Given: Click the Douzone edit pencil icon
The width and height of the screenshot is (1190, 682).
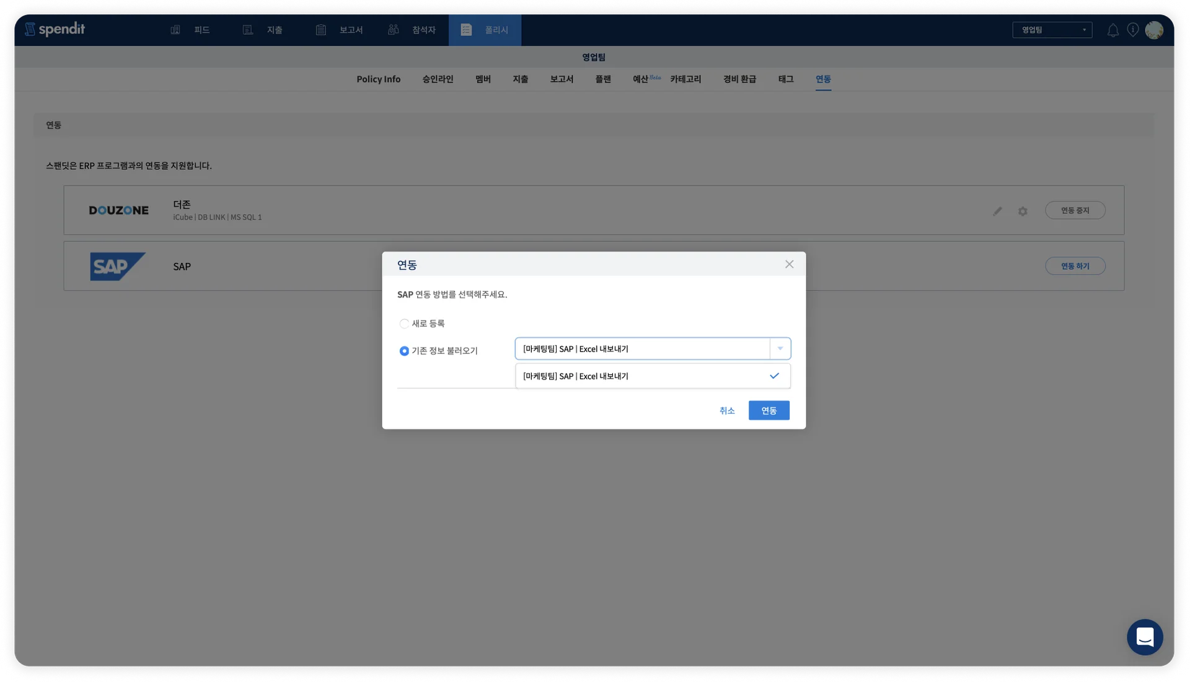Looking at the screenshot, I should [997, 211].
